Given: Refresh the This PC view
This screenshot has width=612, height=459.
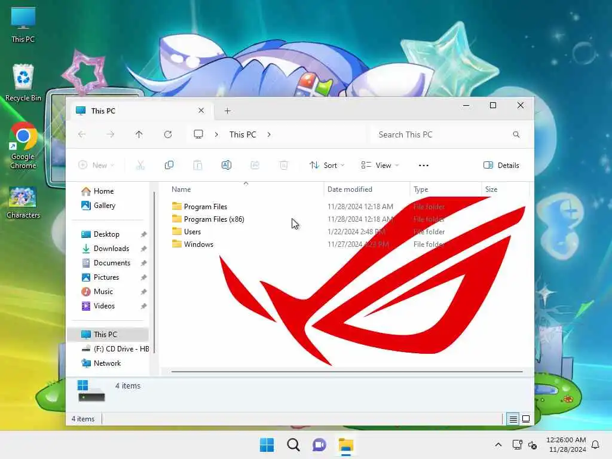Looking at the screenshot, I should [x=168, y=134].
